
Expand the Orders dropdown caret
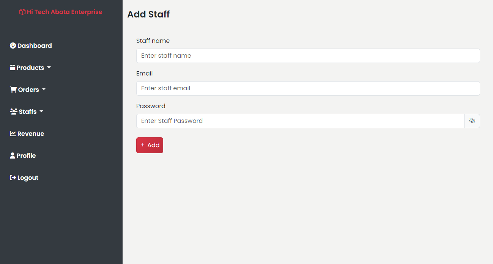[44, 90]
